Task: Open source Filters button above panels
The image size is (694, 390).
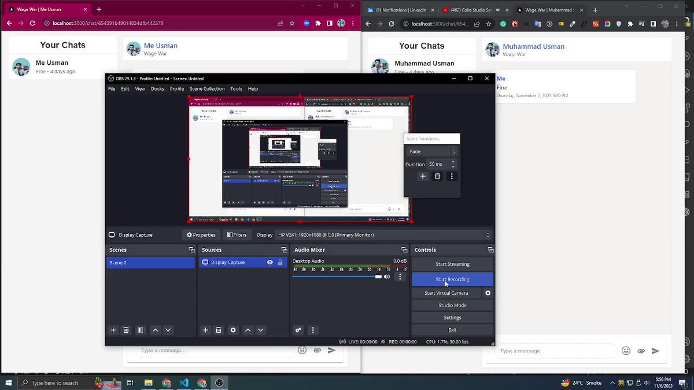Action: pos(237,235)
